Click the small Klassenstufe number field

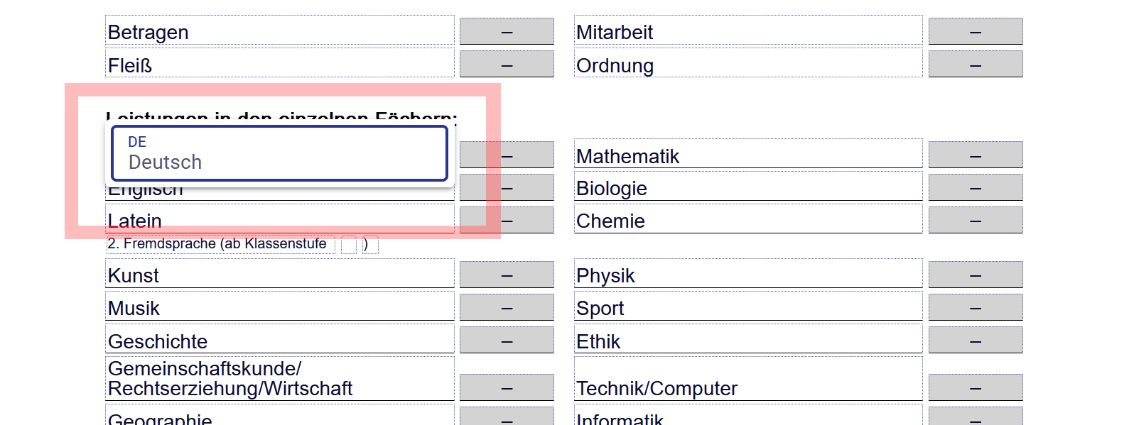pos(349,245)
